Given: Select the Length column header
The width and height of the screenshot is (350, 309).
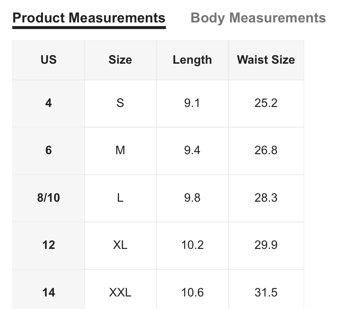Looking at the screenshot, I should click(x=192, y=60).
